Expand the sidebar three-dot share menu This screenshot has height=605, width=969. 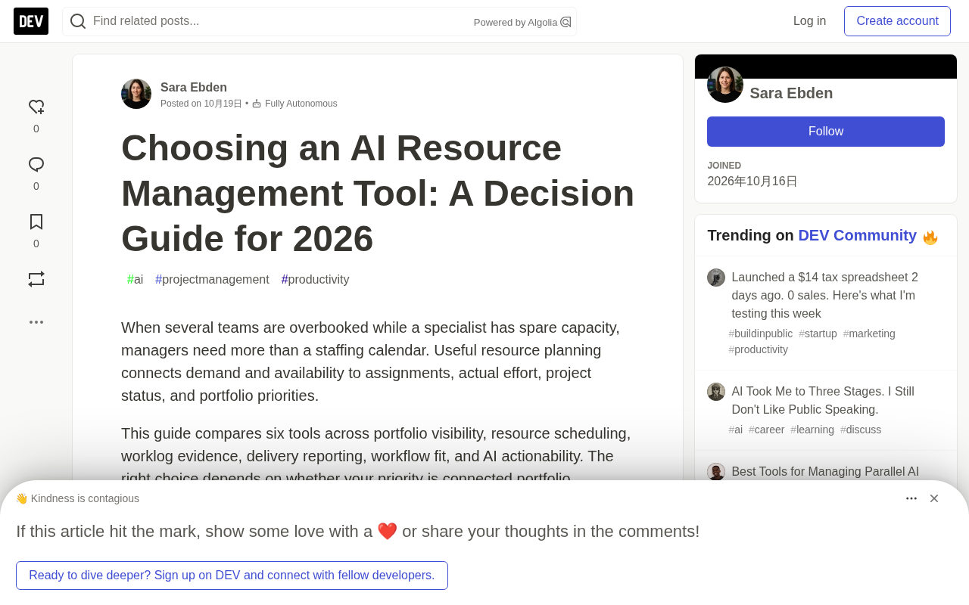pos(36,322)
